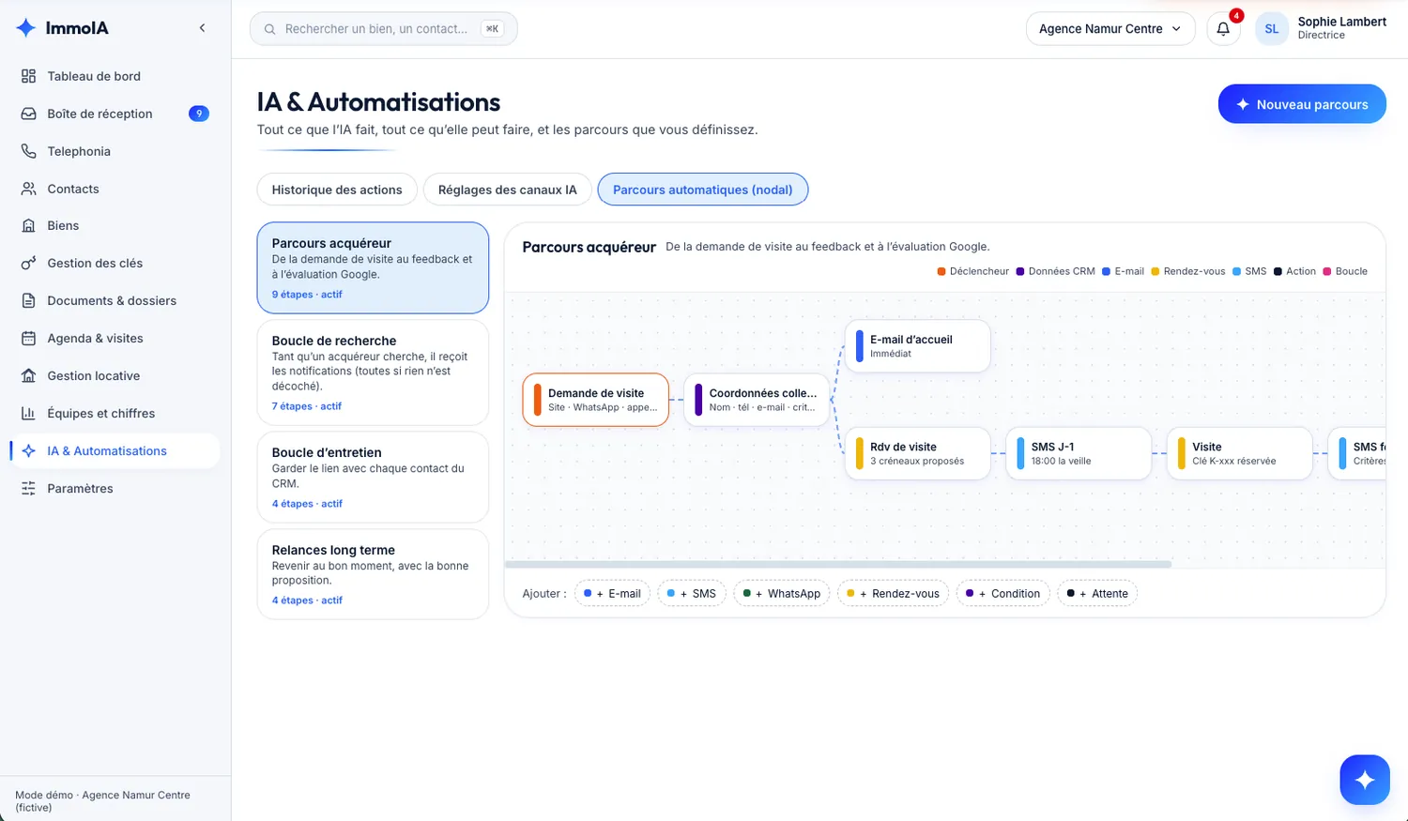Open Équipes et chiffres chart icon
The width and height of the screenshot is (1408, 821).
(x=28, y=413)
